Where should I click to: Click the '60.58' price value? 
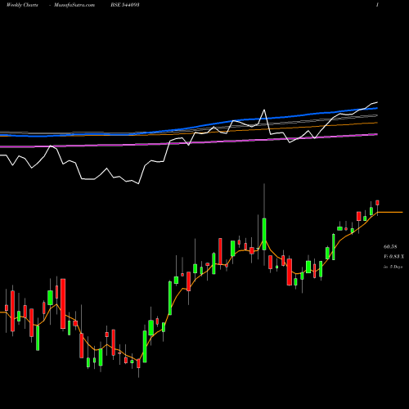pyautogui.click(x=390, y=247)
